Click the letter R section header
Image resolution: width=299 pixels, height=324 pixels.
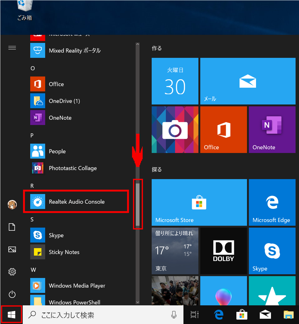32,186
